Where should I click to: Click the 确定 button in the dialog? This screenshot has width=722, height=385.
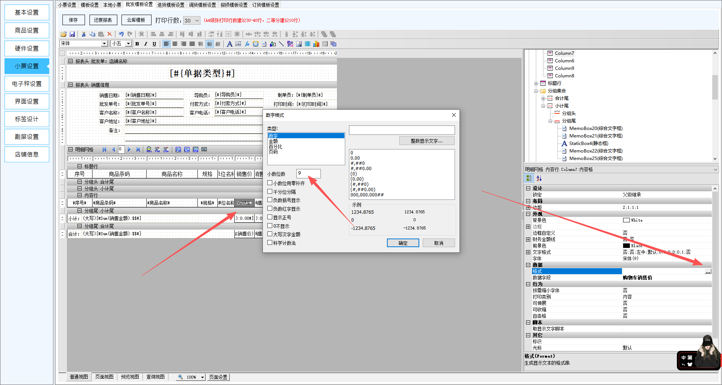tap(403, 243)
